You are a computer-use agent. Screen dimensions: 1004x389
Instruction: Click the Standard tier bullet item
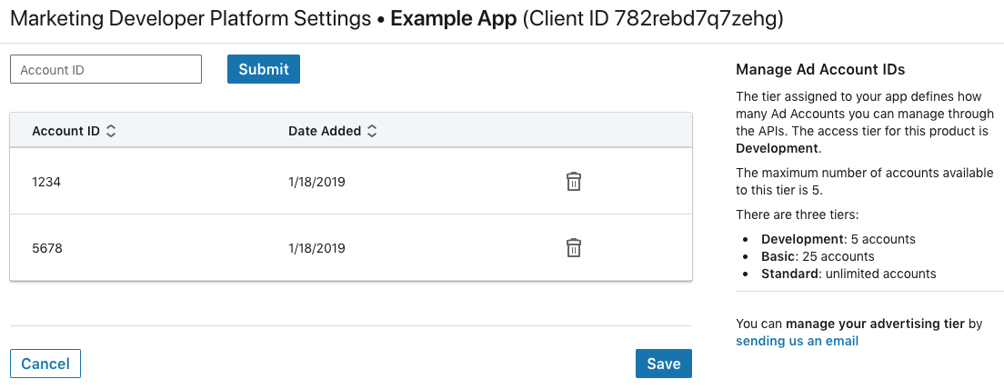848,274
